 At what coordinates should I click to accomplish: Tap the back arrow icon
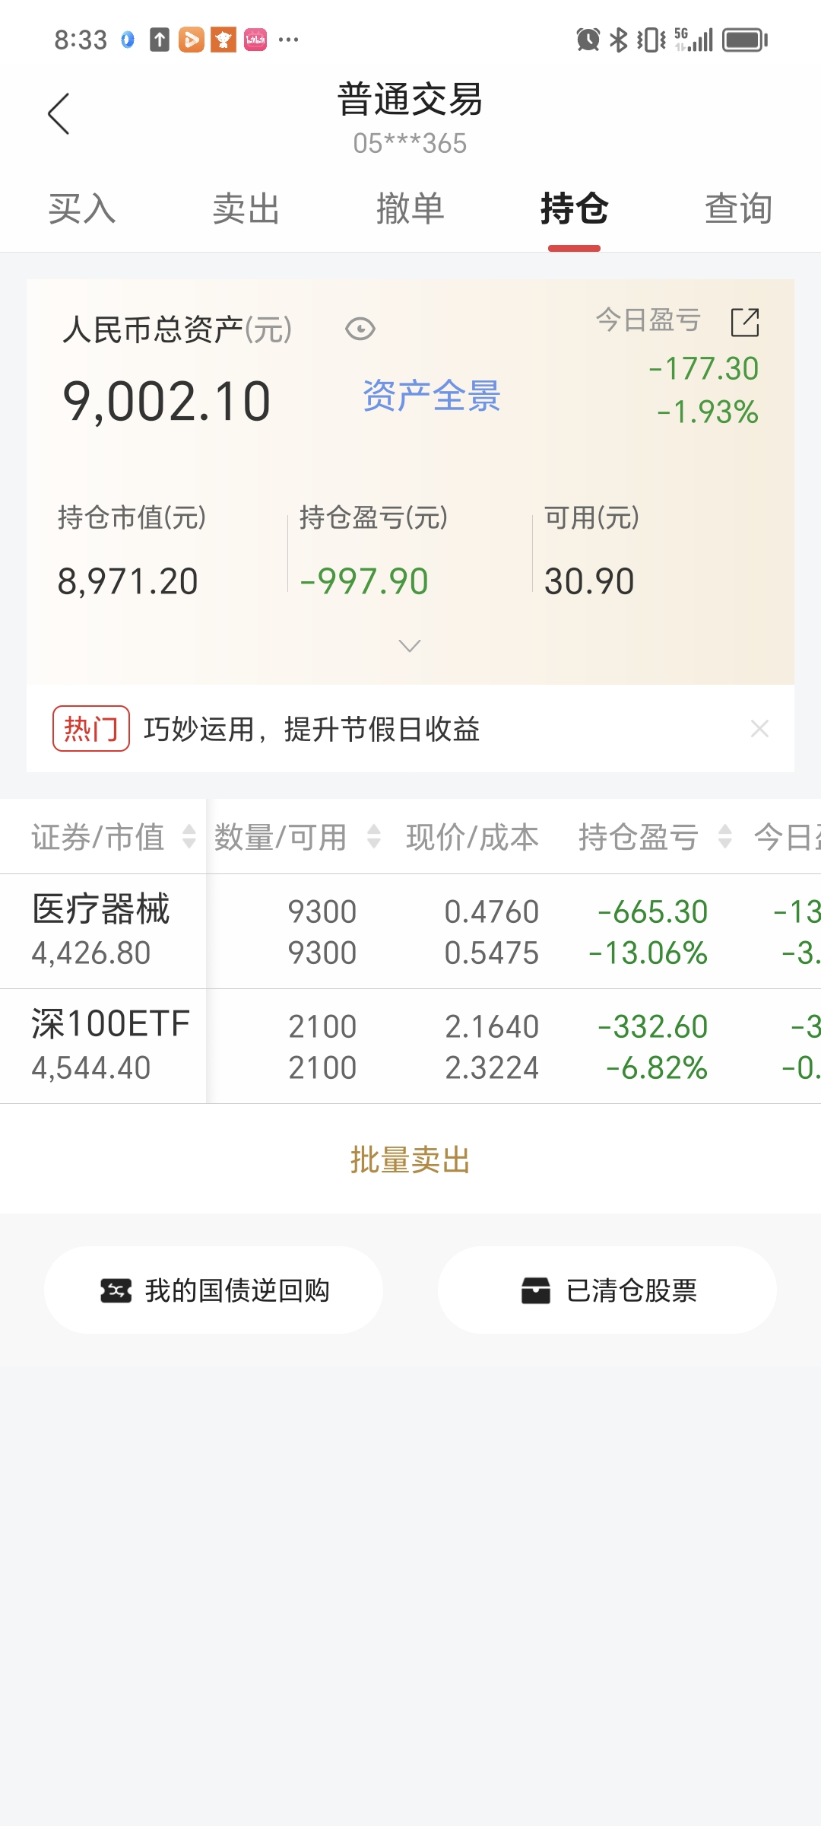[x=59, y=114]
